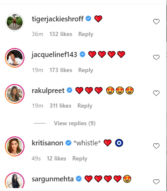Visit the kritisanon username link
167x191 pixels.
(47, 143)
